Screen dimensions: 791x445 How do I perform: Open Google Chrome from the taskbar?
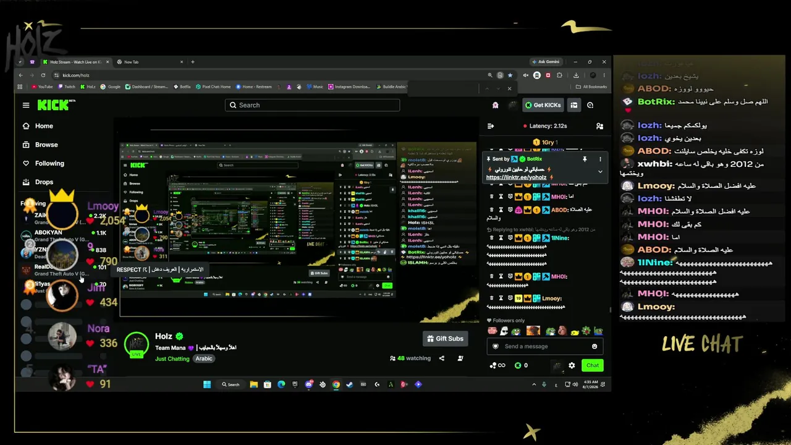click(x=336, y=384)
